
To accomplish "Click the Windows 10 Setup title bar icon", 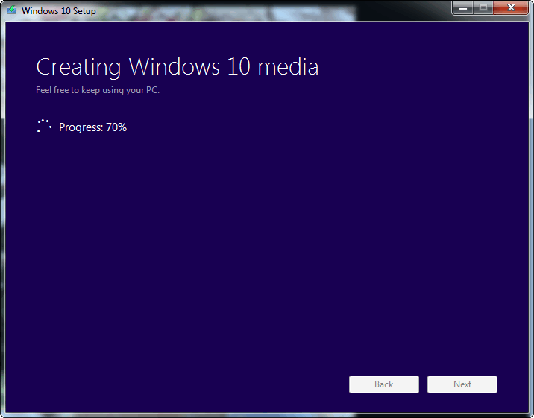I will [x=12, y=10].
